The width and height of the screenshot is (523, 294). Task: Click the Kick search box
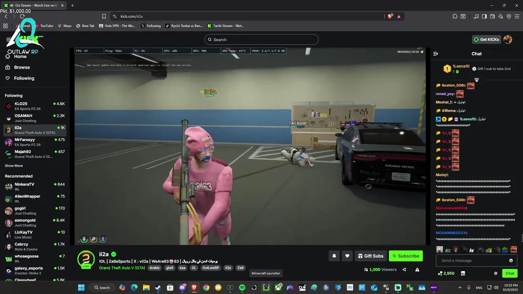click(x=261, y=40)
